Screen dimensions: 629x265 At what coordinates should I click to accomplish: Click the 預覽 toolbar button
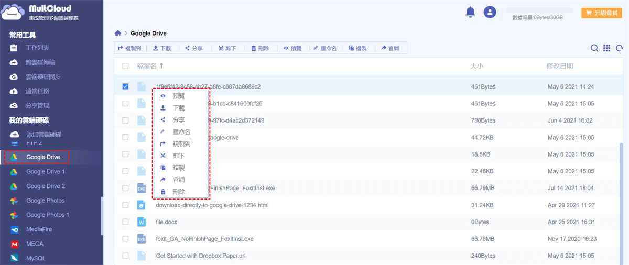(x=292, y=48)
